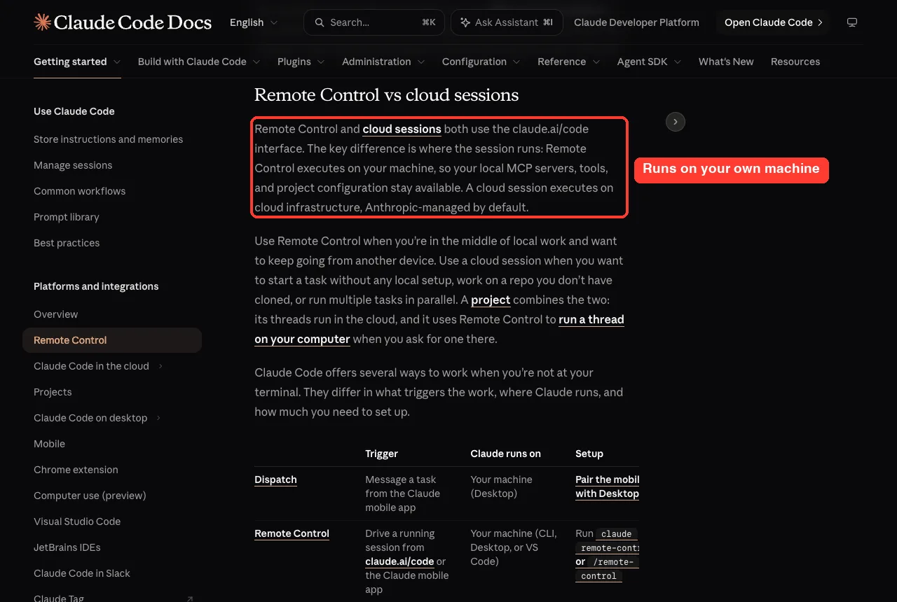Click the magnifier icon in the search box
897x602 pixels.
[x=320, y=22]
